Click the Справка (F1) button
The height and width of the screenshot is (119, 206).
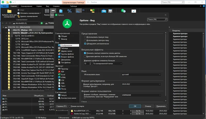pyautogui.click(x=61, y=106)
